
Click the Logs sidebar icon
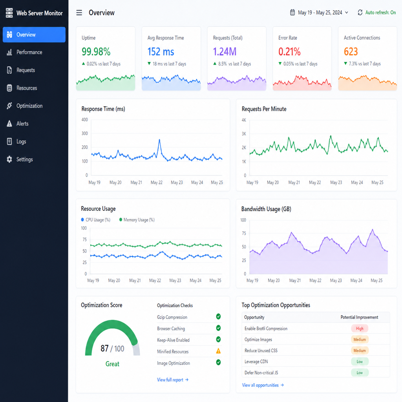coord(9,141)
